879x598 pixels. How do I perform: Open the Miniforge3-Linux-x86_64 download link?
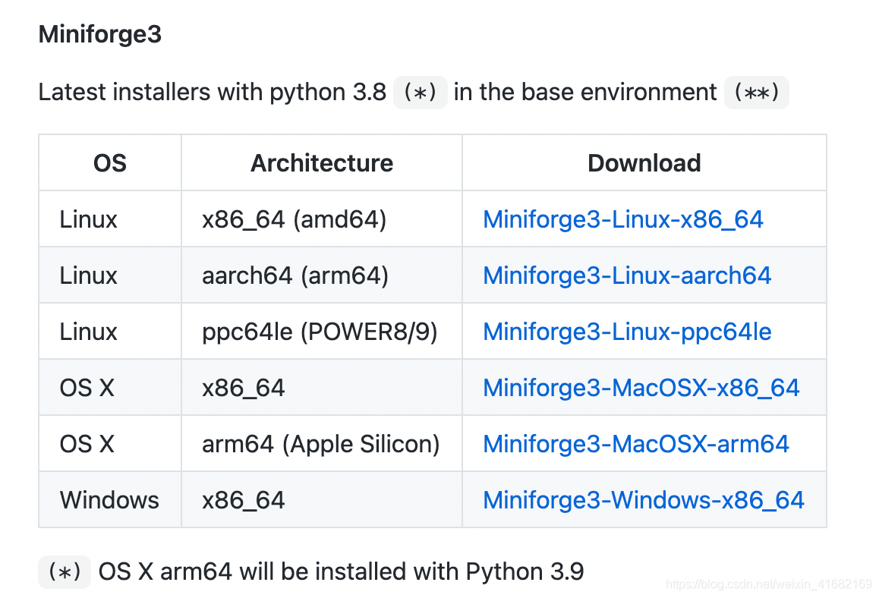click(622, 219)
